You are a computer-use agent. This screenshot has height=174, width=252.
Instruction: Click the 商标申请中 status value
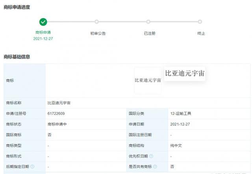[x=57, y=124]
